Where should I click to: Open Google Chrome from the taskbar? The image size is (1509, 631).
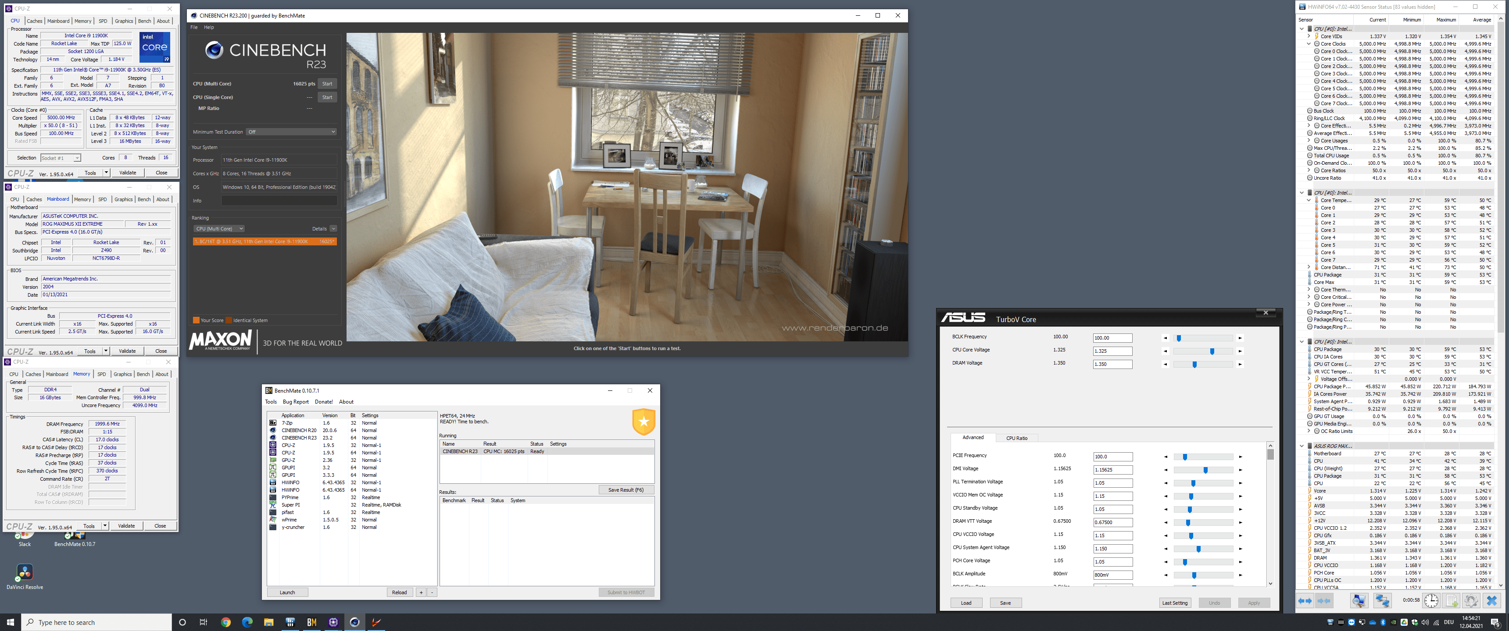click(x=225, y=622)
